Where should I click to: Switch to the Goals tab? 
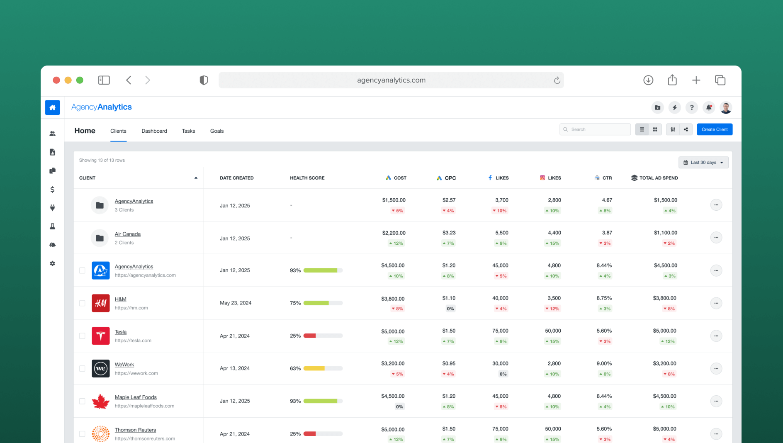tap(217, 131)
